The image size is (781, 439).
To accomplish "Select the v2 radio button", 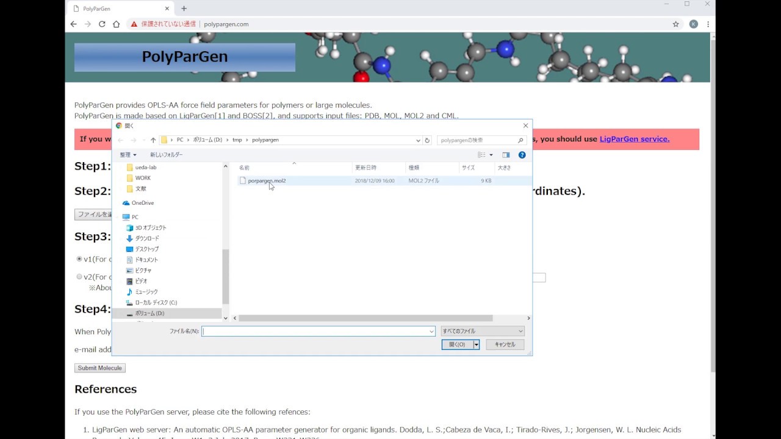I will [79, 277].
